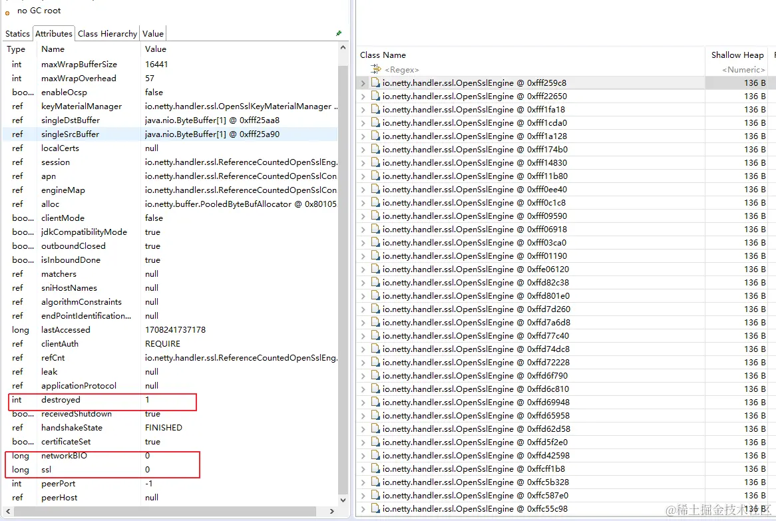Expand OpenSslEngine @ 0xffd6f790 row

click(363, 376)
